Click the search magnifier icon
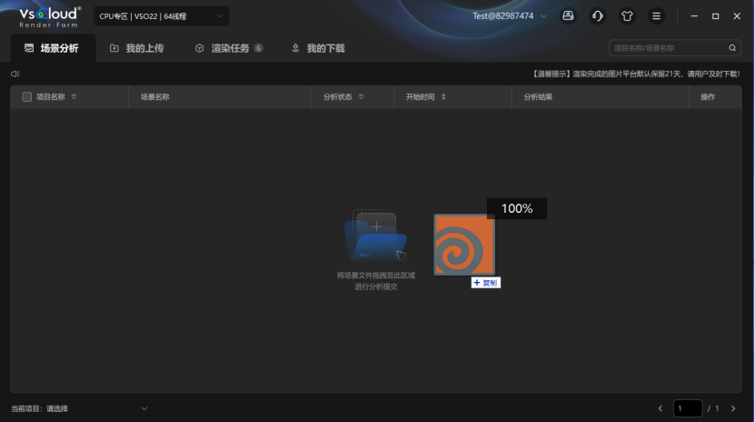This screenshot has width=754, height=422. [x=732, y=48]
